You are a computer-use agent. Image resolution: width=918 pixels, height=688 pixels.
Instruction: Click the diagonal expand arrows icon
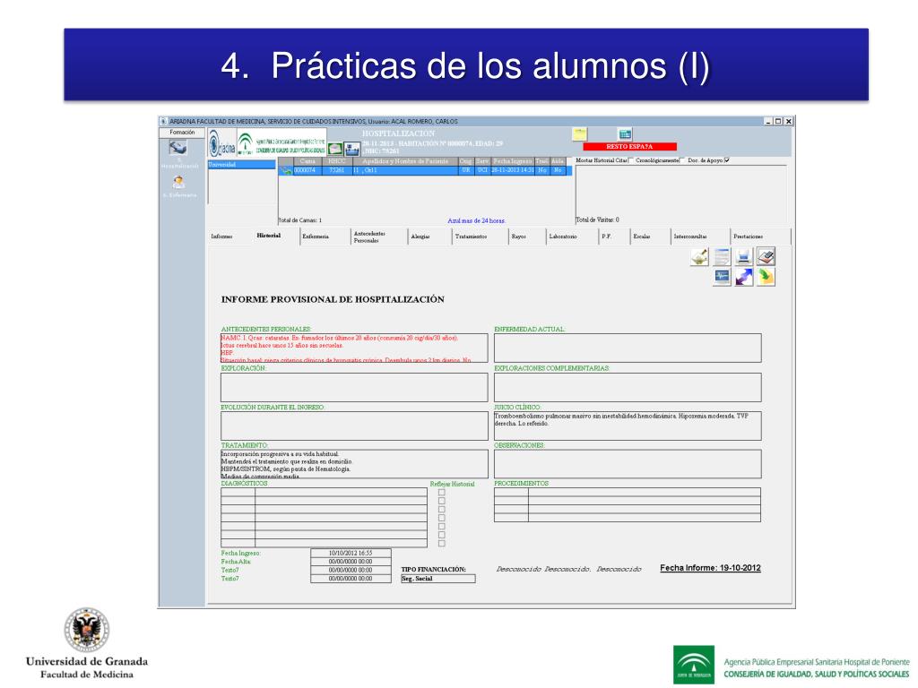point(743,277)
